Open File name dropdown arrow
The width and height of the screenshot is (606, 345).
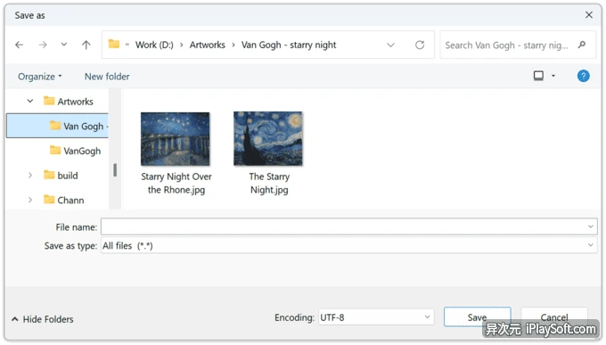point(591,226)
